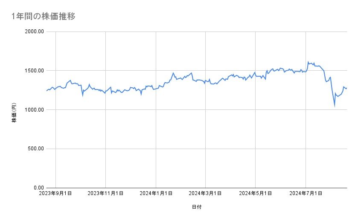Select the 2024年3月1日 x-axis label

click(x=206, y=194)
